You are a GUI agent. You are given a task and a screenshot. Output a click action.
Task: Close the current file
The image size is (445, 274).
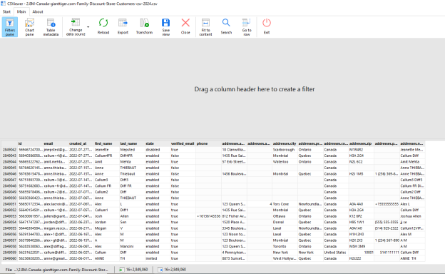[x=185, y=27]
